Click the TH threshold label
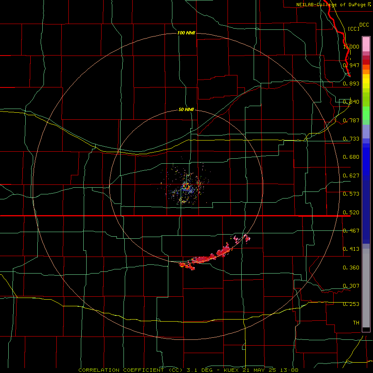 point(356,323)
